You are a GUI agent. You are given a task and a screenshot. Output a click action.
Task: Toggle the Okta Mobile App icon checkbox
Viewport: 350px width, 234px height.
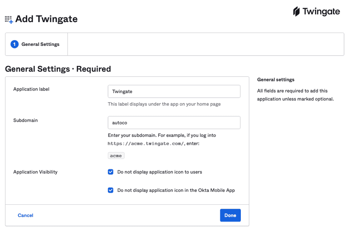(110, 190)
